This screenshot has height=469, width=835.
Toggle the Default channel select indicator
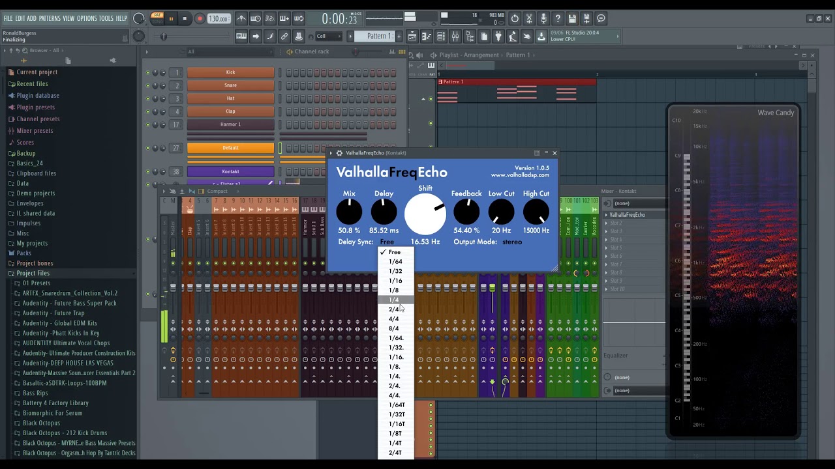[280, 148]
